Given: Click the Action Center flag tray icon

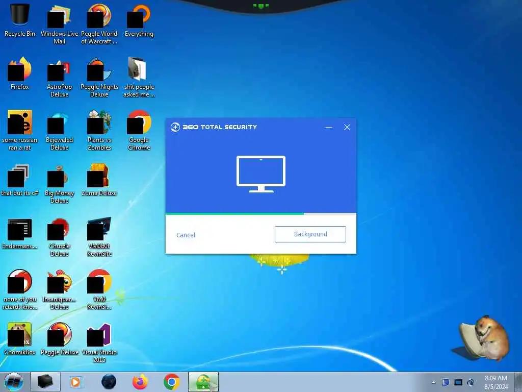Looking at the screenshot, I should click(x=446, y=382).
